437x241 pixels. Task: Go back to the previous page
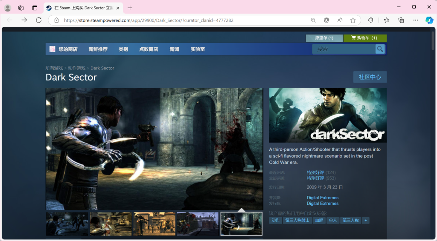click(x=10, y=20)
